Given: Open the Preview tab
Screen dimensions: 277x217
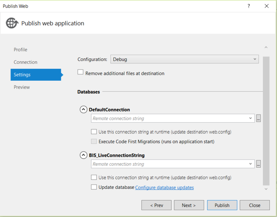Looking at the screenshot, I should [22, 87].
